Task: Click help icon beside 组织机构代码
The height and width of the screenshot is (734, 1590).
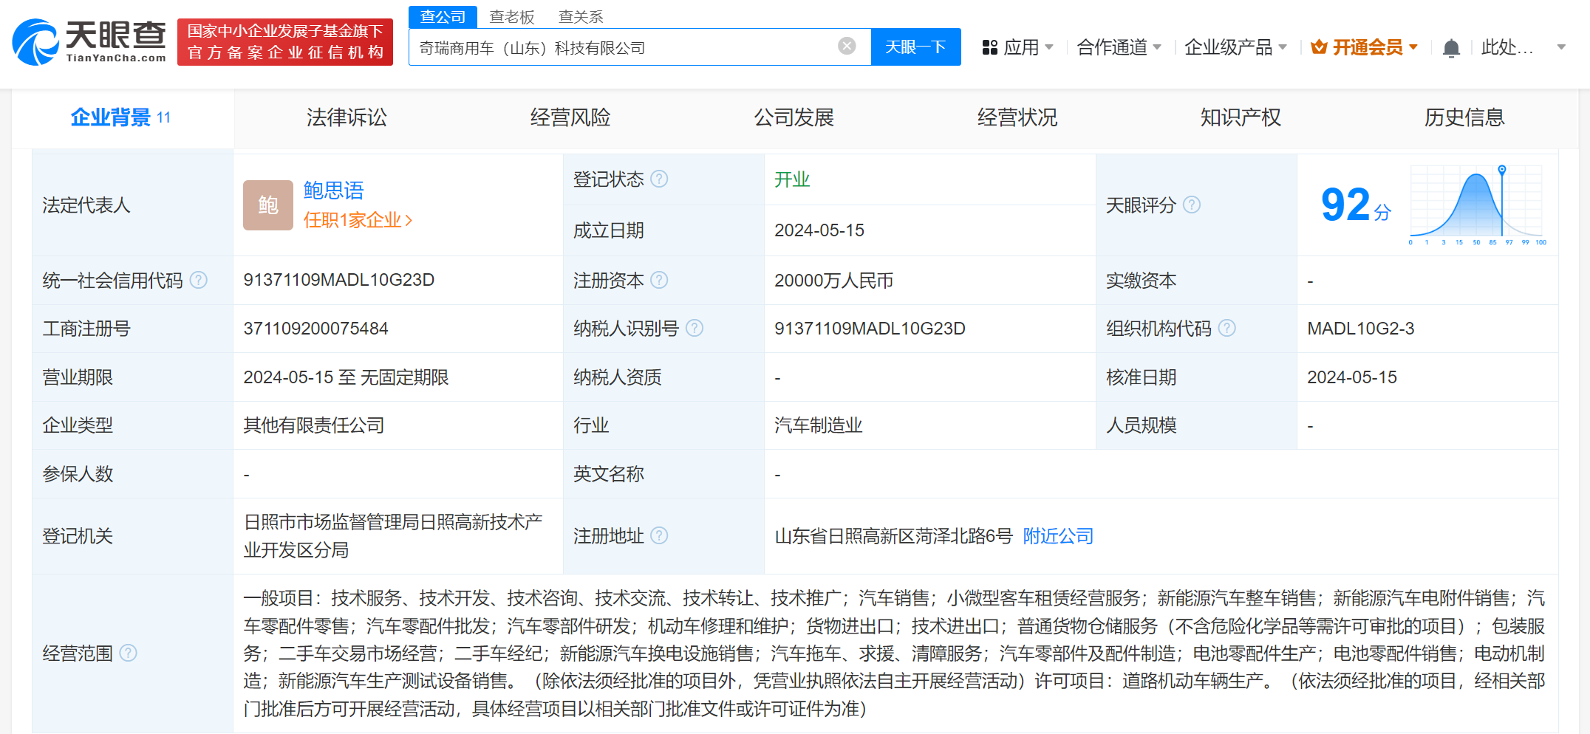Action: [1226, 329]
